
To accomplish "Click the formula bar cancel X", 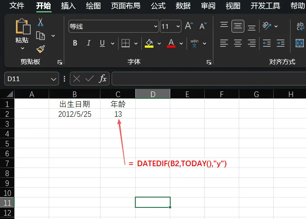I will 77,79.
